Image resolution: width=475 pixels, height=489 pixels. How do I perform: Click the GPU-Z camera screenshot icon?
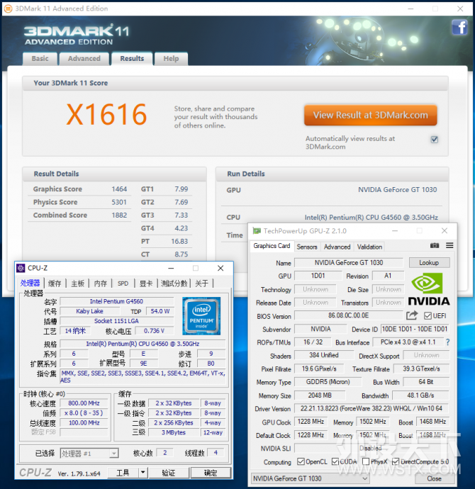tap(435, 246)
